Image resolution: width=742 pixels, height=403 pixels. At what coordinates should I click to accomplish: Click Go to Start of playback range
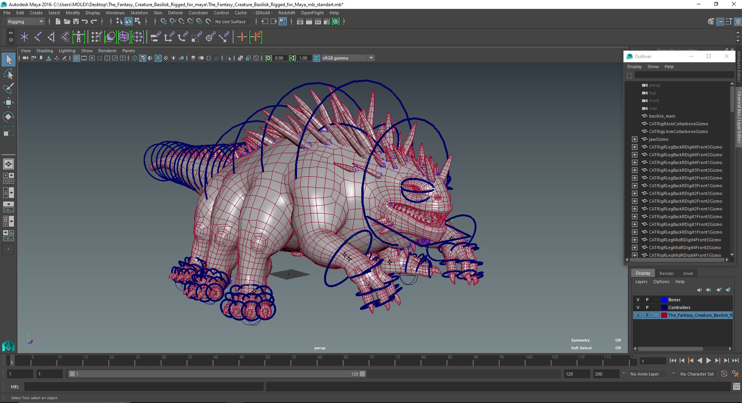coord(673,360)
